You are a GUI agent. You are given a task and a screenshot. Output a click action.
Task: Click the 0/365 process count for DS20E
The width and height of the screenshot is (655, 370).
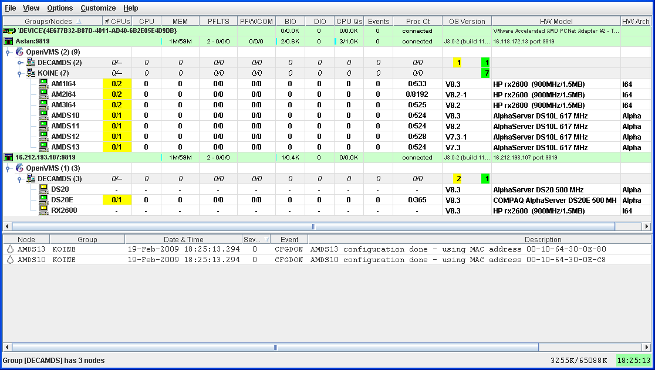click(417, 200)
